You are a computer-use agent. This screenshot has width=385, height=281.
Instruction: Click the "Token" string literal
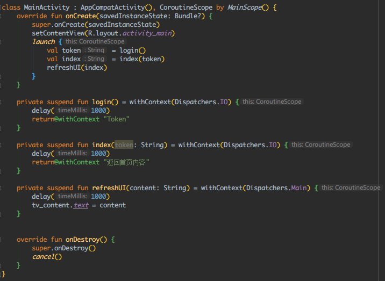point(116,119)
